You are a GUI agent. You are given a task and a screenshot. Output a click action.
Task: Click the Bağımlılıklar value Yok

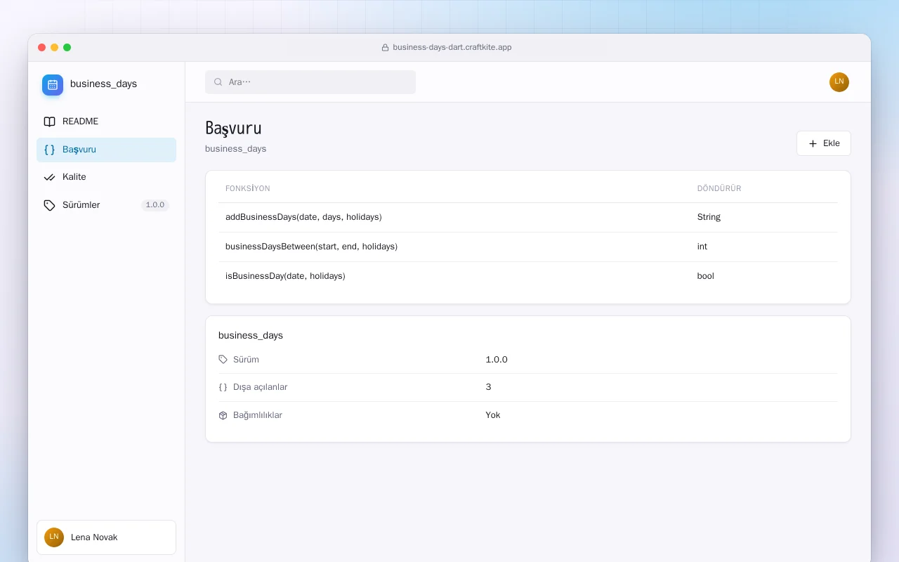(x=493, y=415)
